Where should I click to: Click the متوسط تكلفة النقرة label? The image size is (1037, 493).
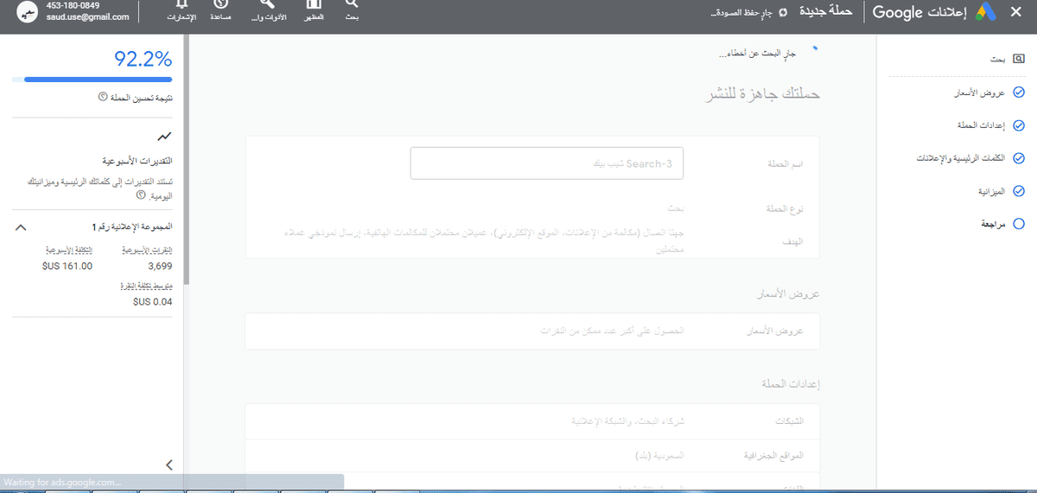pyautogui.click(x=145, y=285)
